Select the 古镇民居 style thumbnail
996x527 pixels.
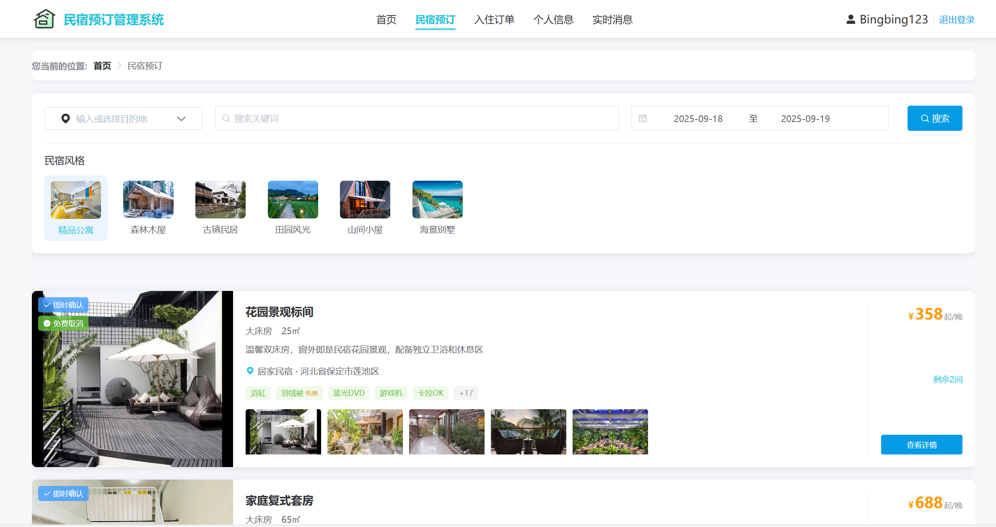coord(220,200)
